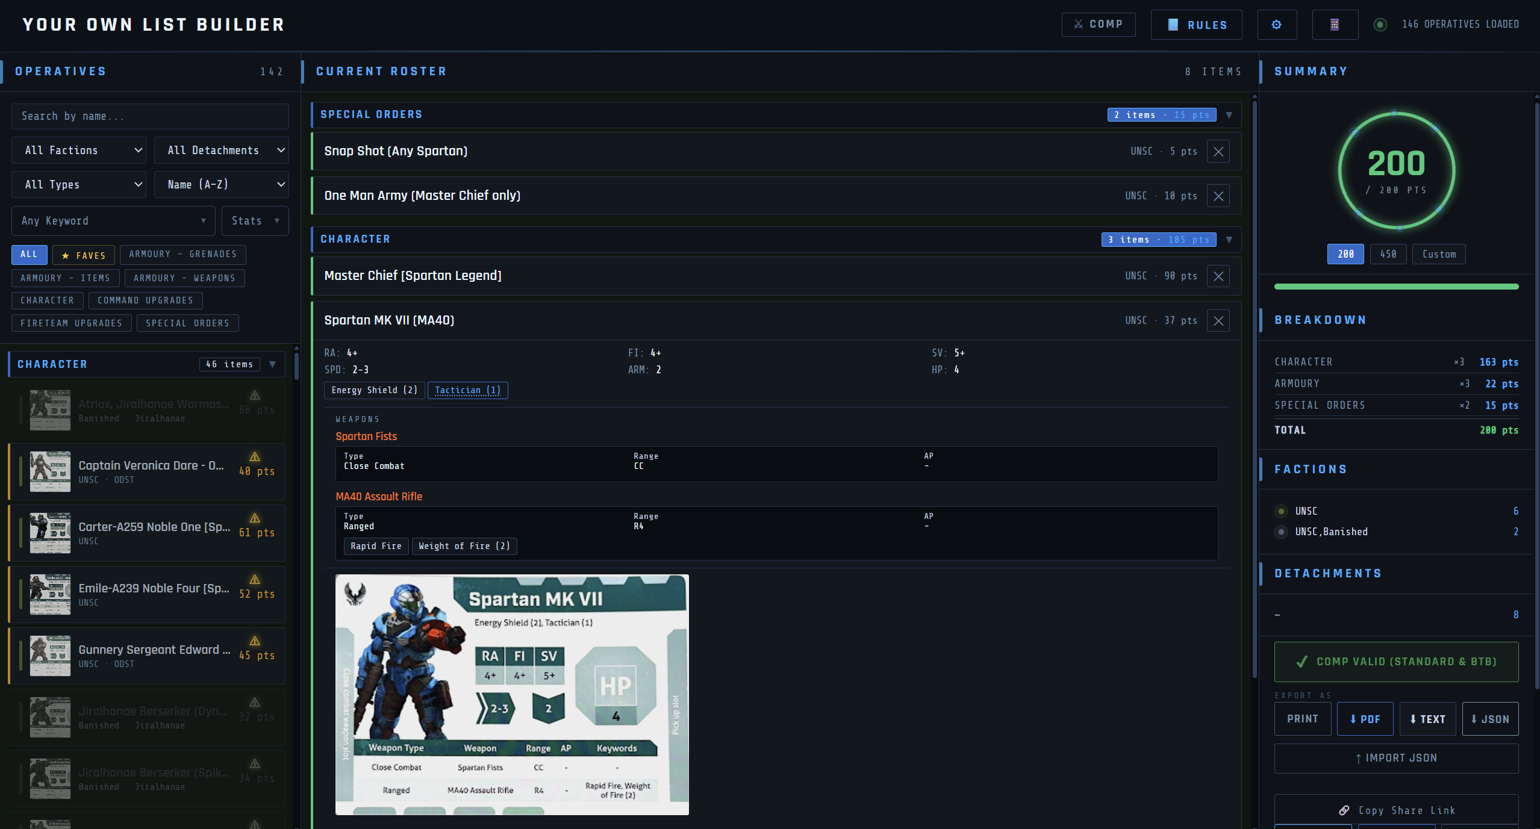
Task: Filter by Fireteam Upgrades category chip
Action: [x=71, y=323]
